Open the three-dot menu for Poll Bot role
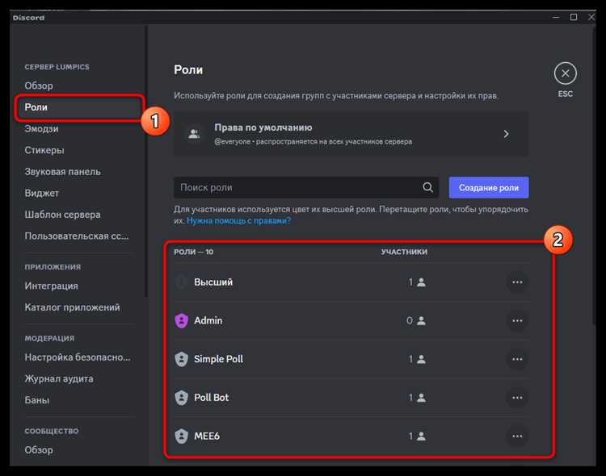Image resolution: width=606 pixels, height=476 pixels. 517,398
